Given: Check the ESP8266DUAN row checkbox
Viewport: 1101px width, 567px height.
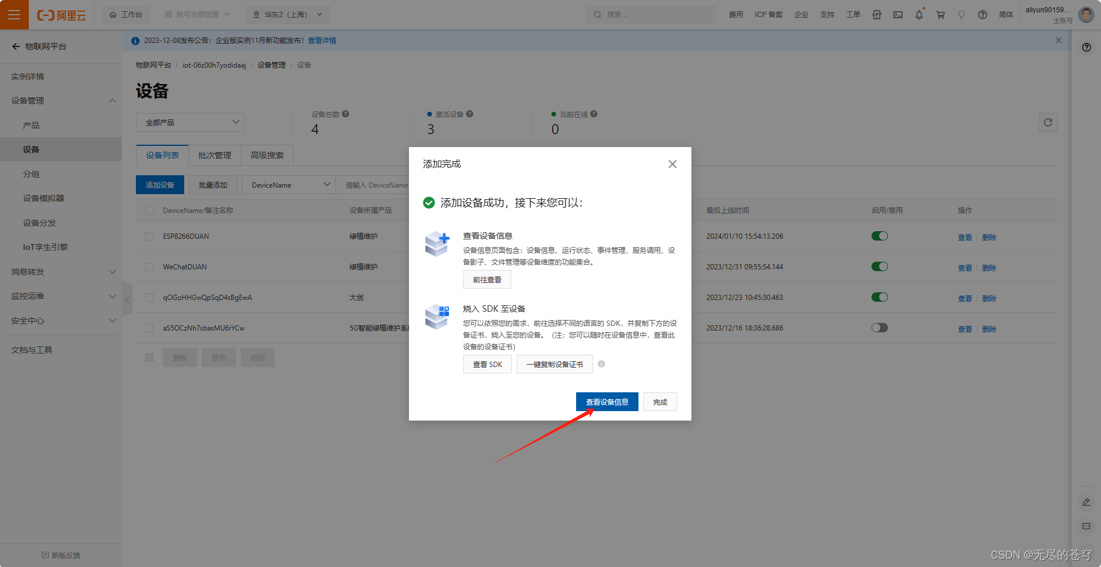Looking at the screenshot, I should (x=149, y=236).
